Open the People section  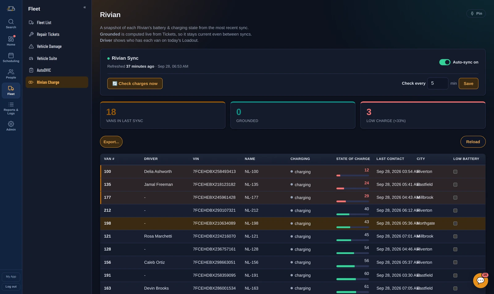[11, 74]
